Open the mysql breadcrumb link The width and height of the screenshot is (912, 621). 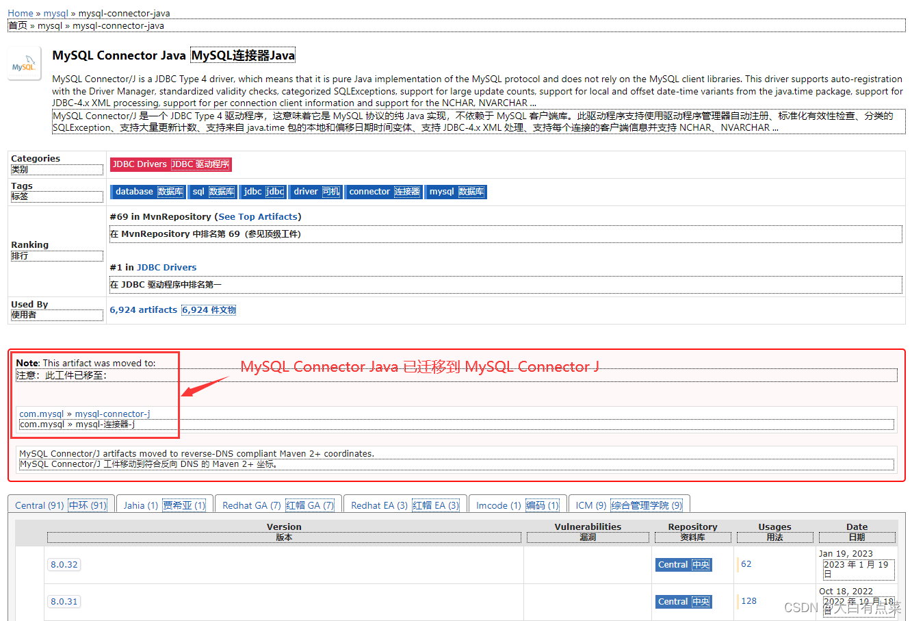coord(56,13)
